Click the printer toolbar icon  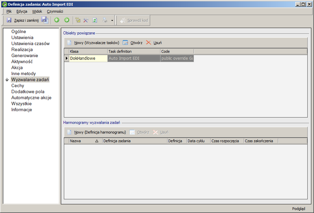[x=105, y=20]
